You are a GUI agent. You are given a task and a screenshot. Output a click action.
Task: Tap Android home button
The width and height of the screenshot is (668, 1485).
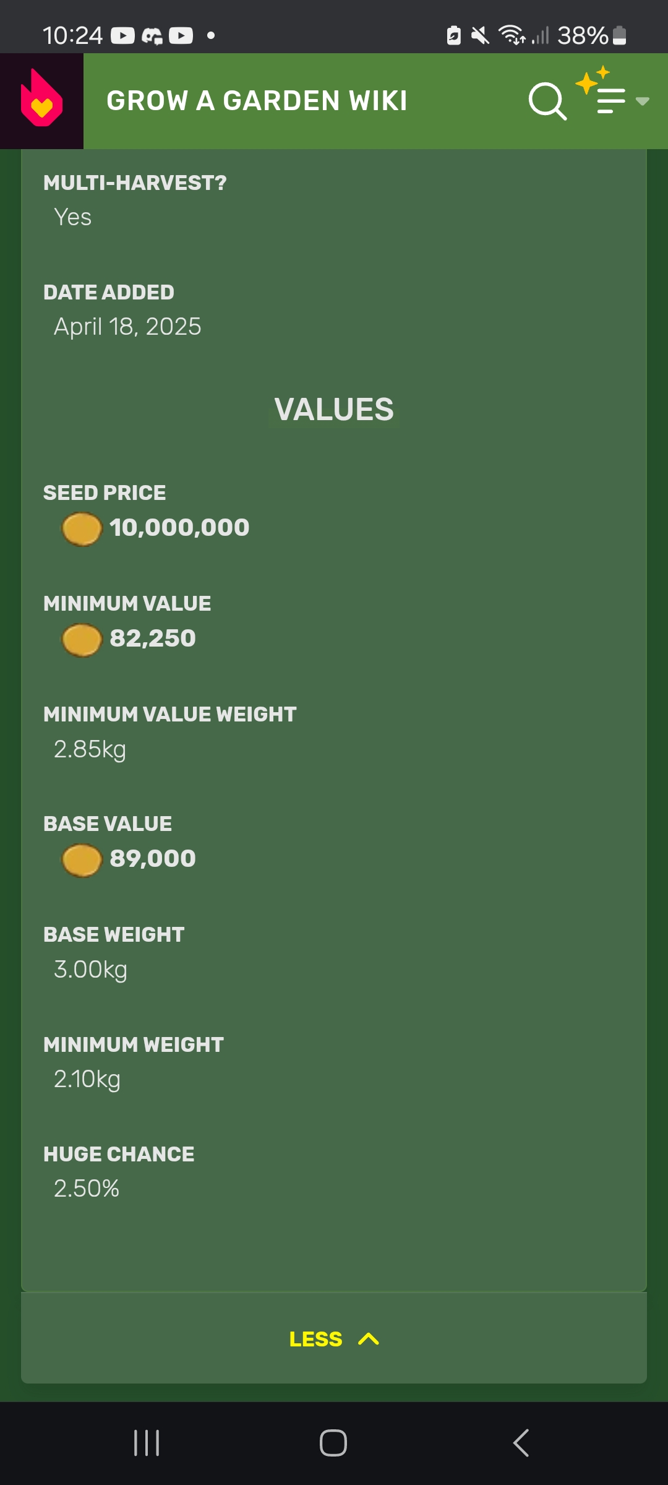point(333,1443)
